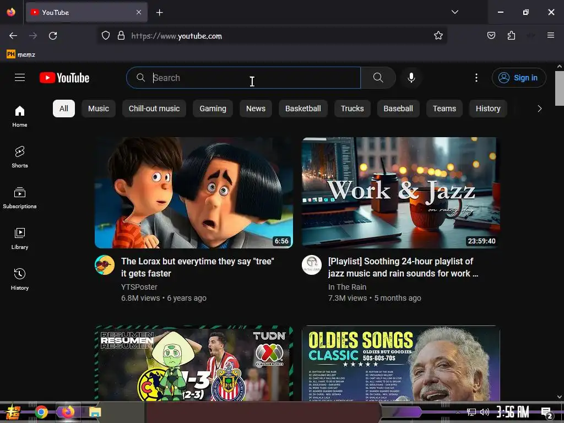Go to Home in the sidebar
564x423 pixels.
tap(20, 116)
